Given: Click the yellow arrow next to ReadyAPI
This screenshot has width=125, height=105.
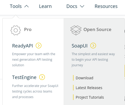Looking at the screenshot, I should coord(39,46).
